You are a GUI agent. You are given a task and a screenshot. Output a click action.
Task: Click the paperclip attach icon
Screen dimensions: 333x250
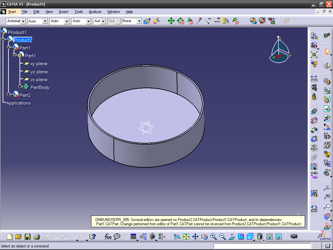pyautogui.click(x=314, y=157)
